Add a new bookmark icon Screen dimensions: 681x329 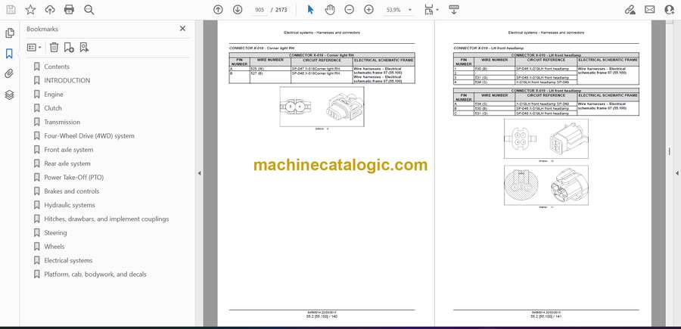(x=69, y=48)
